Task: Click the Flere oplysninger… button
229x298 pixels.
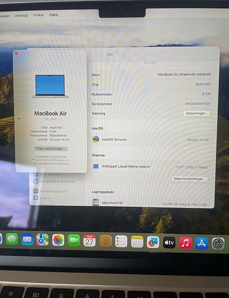Action: click(x=51, y=149)
